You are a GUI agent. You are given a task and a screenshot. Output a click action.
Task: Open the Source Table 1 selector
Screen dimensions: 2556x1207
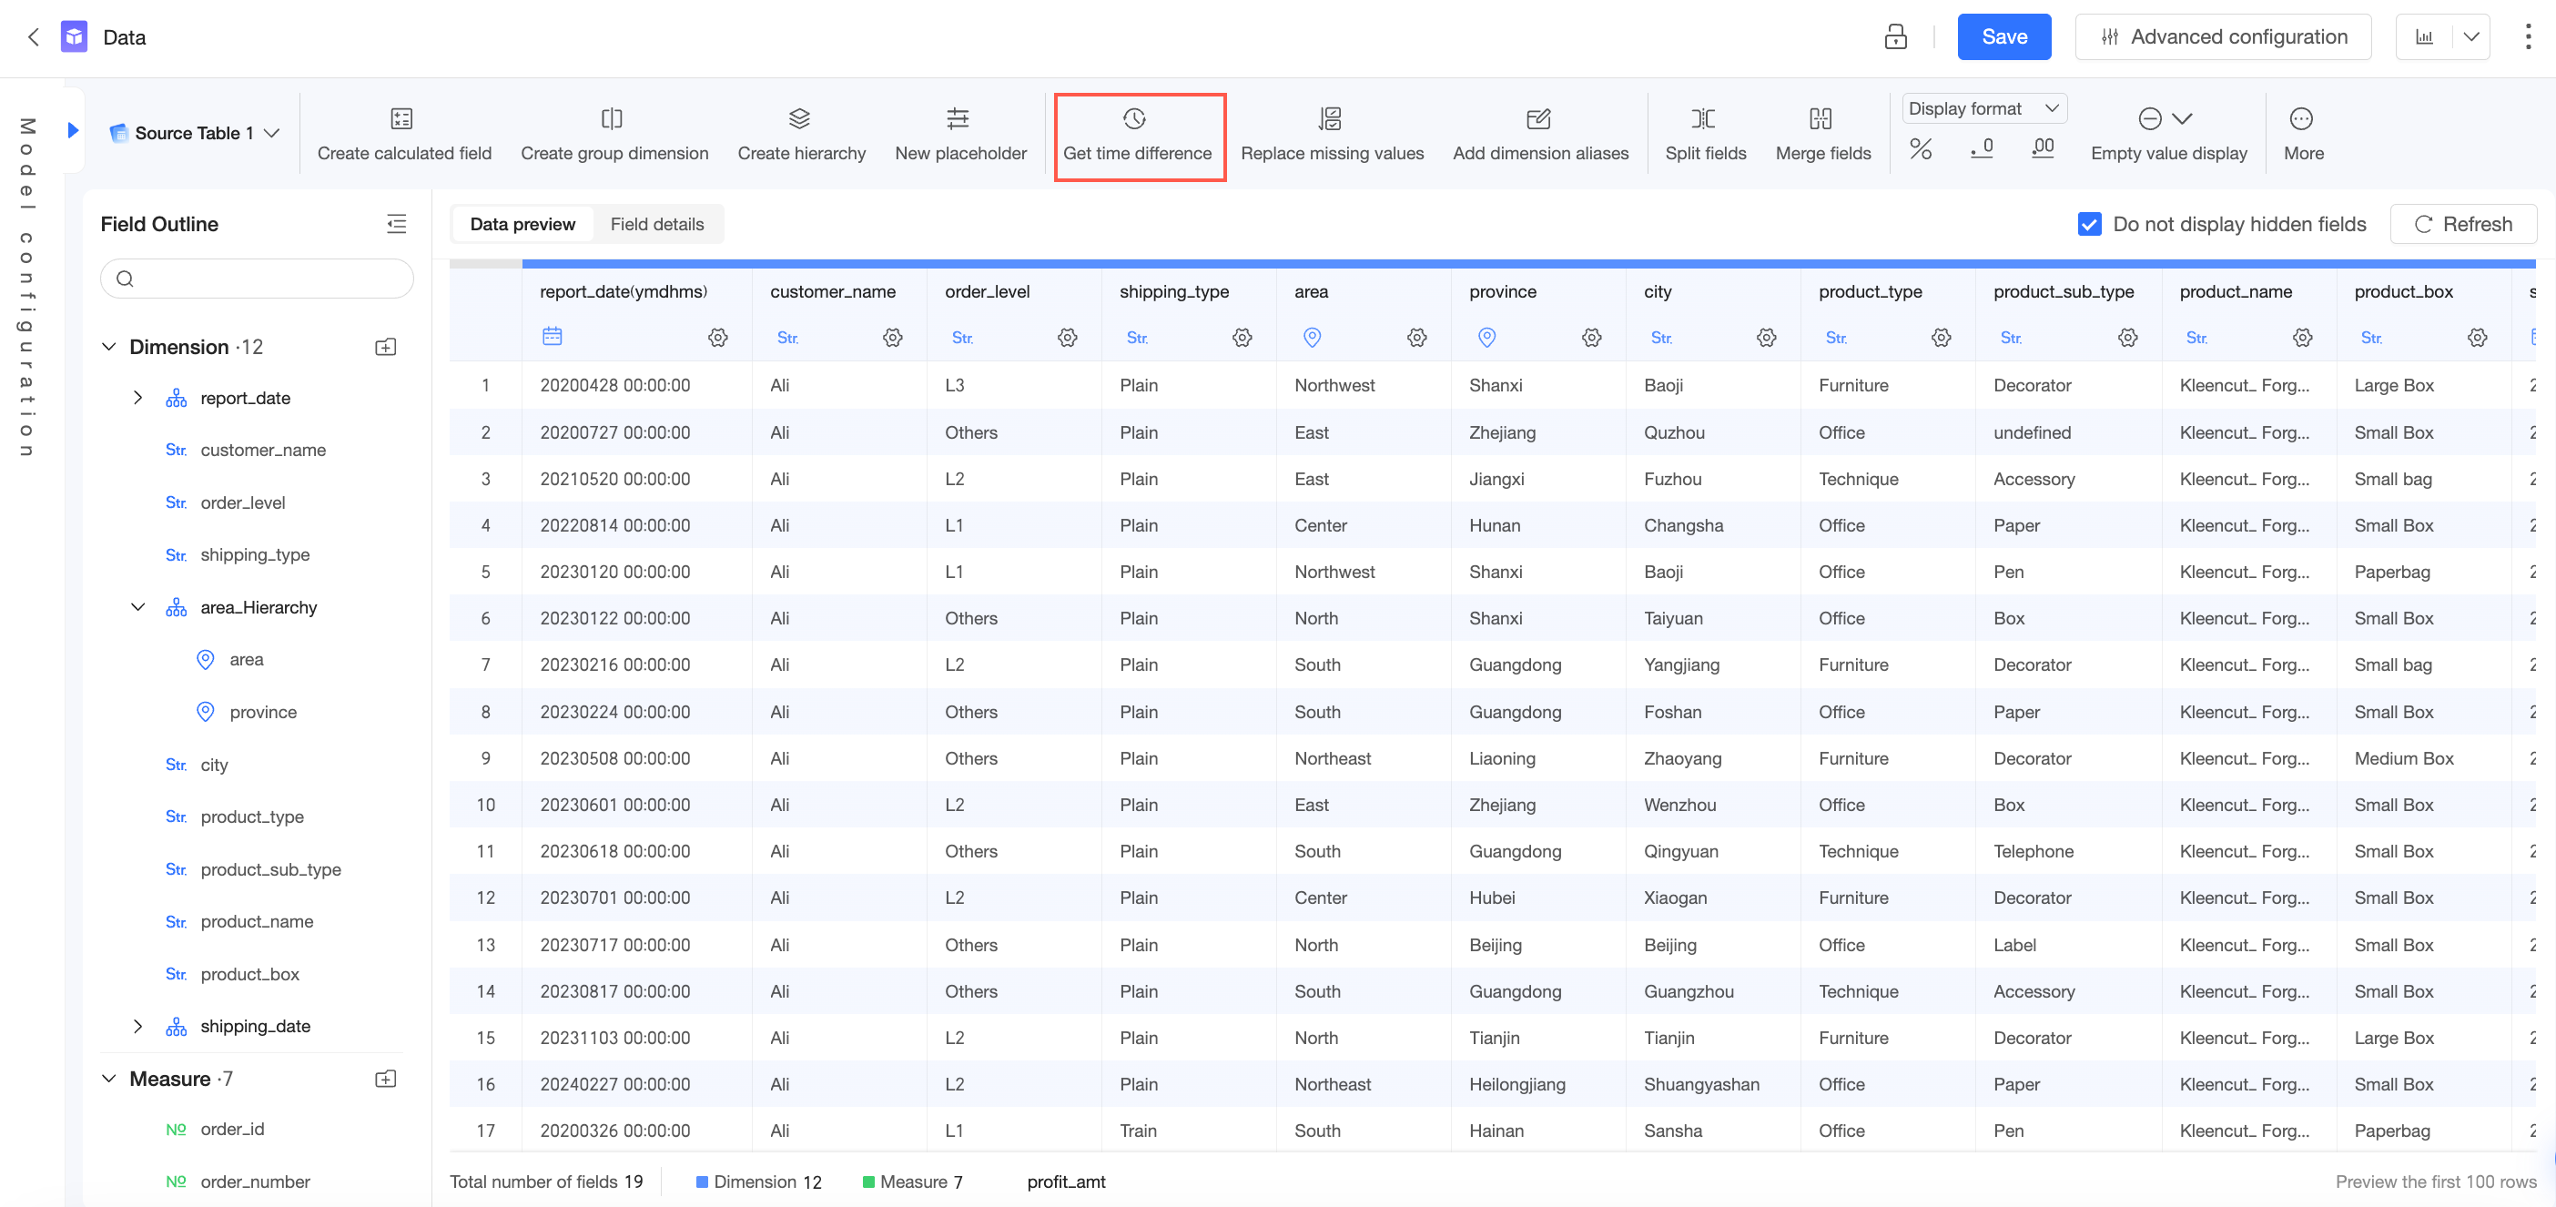(x=196, y=133)
